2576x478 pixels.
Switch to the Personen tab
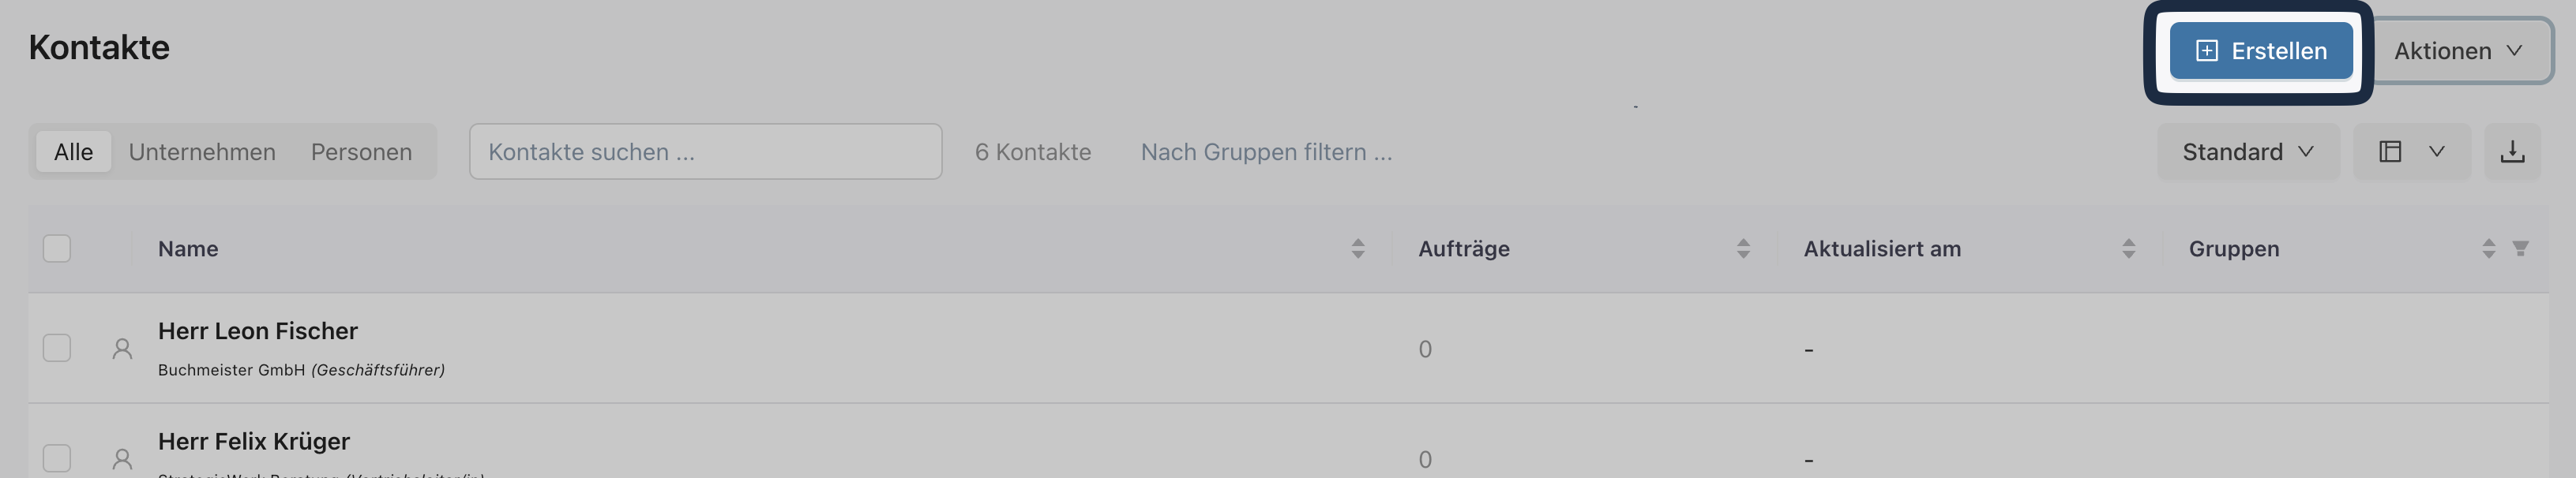tap(361, 151)
